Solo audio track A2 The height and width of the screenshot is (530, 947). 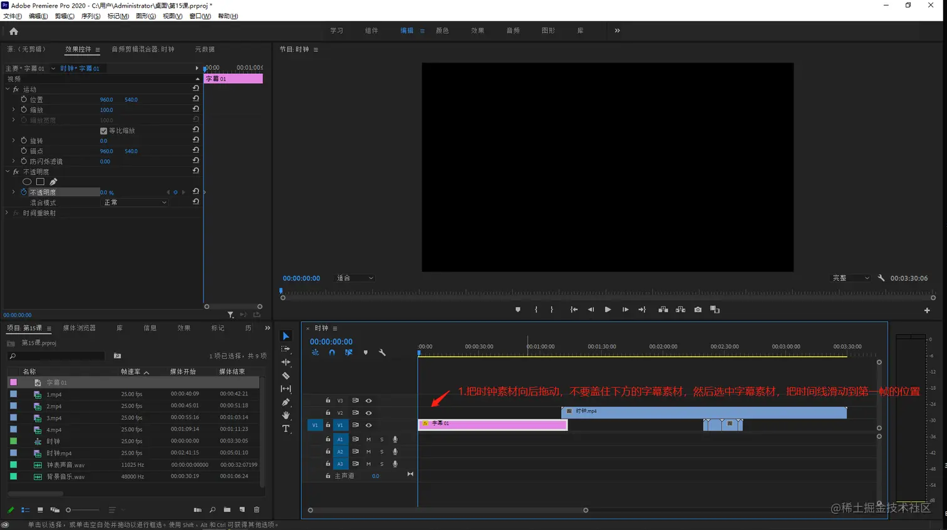coord(381,452)
